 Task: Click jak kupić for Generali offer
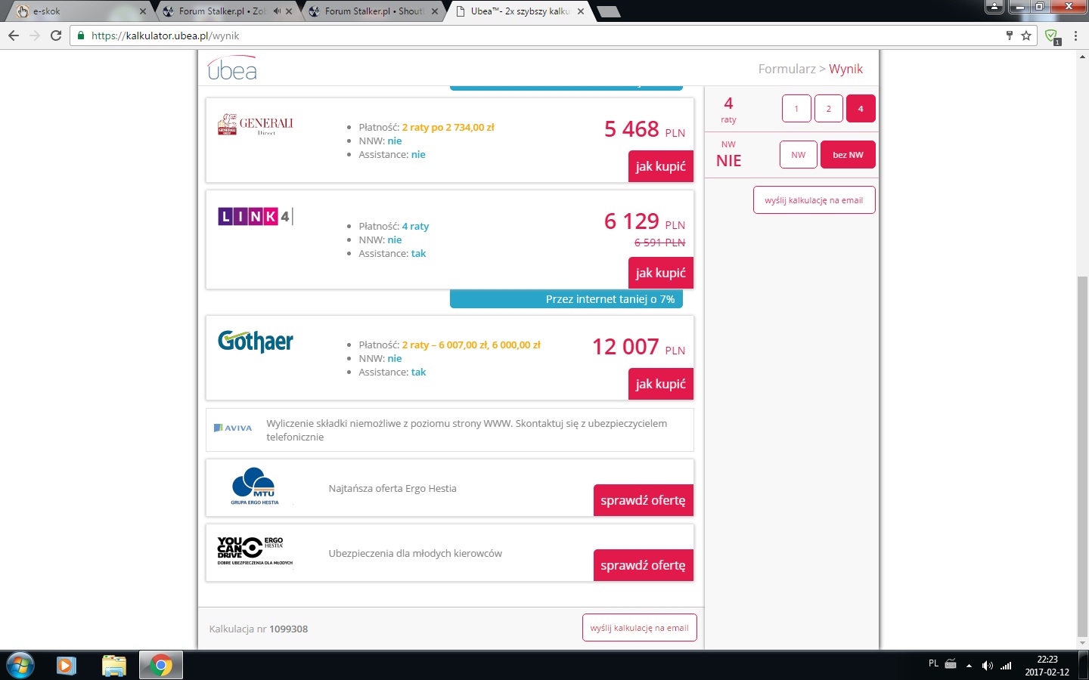pos(661,166)
